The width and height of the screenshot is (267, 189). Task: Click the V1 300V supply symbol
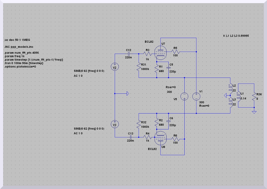196,96
